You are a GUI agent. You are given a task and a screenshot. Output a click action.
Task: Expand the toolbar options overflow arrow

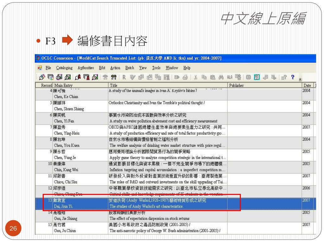coord(300,79)
